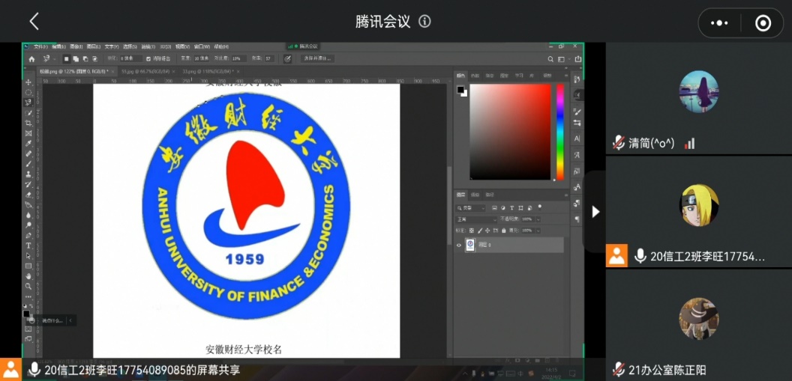
Task: Toggle lock transparent pixels in Layers
Action: (471, 231)
